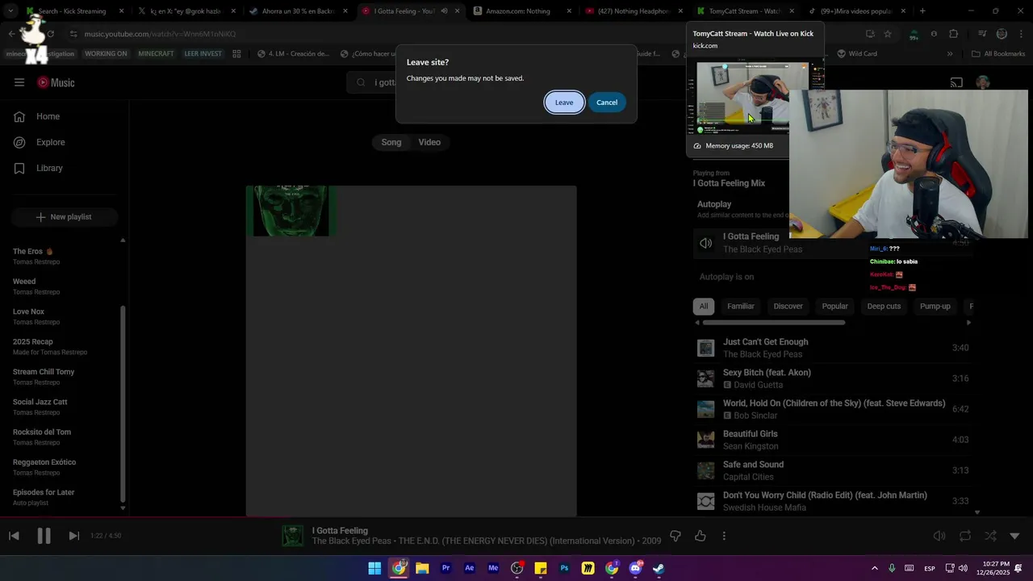Open Steam from the taskbar
This screenshot has height=581, width=1033.
point(659,568)
